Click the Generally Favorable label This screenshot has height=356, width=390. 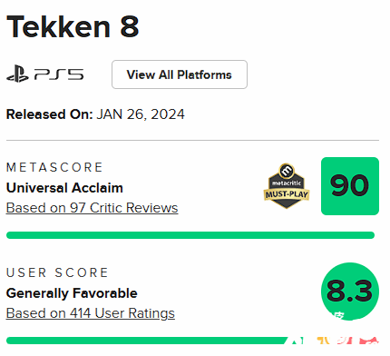pos(72,293)
